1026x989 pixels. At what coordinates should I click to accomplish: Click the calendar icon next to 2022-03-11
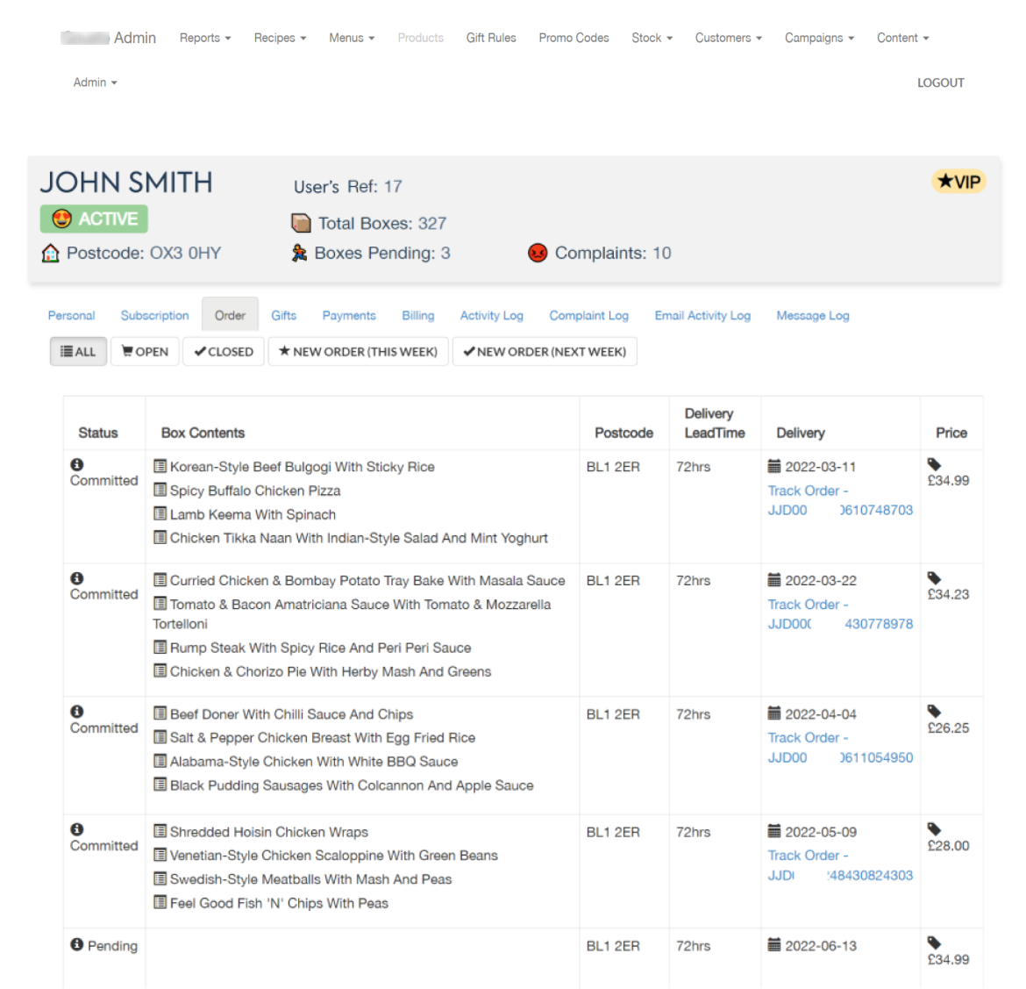tap(774, 466)
